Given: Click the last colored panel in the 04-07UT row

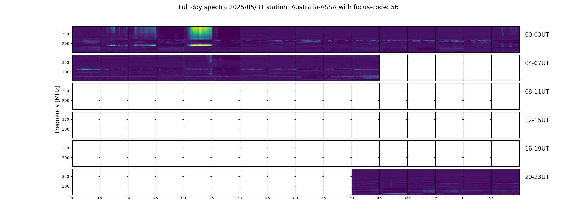Looking at the screenshot, I should [x=366, y=68].
